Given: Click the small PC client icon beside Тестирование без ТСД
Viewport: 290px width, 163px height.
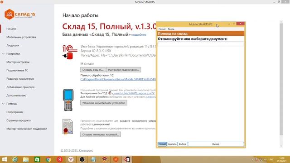Looking at the screenshot, I should 110,93.
